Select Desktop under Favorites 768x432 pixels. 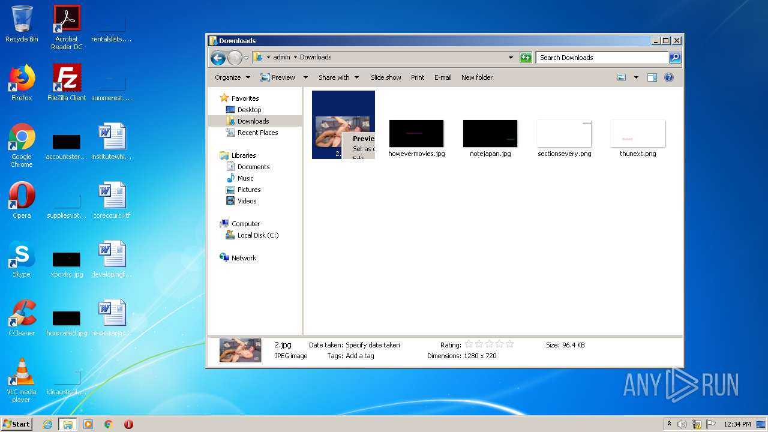point(249,110)
